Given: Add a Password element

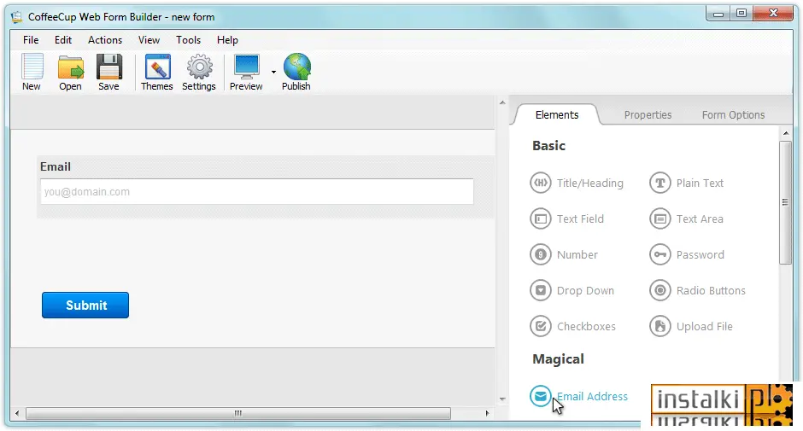Looking at the screenshot, I should click(x=687, y=254).
